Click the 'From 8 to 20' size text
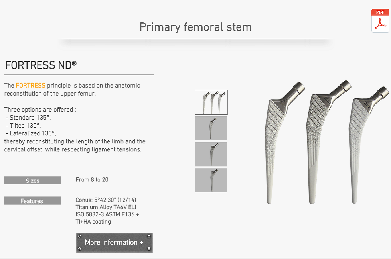Viewport: 391px width, 259px height. coord(92,180)
